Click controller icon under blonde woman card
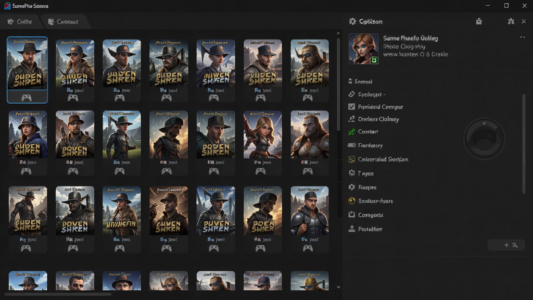This screenshot has height=300, width=533. coord(260,171)
